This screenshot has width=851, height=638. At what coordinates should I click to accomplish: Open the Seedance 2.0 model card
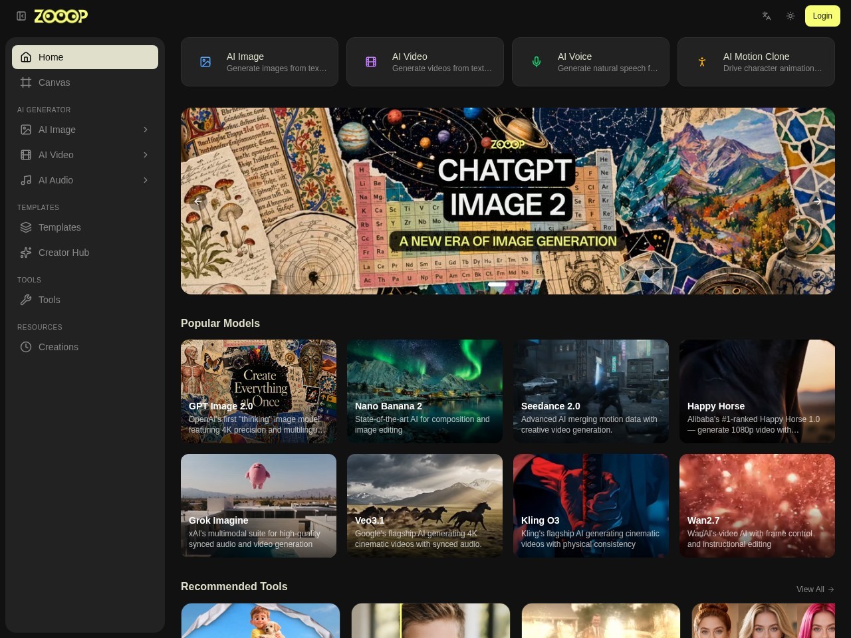click(x=591, y=391)
